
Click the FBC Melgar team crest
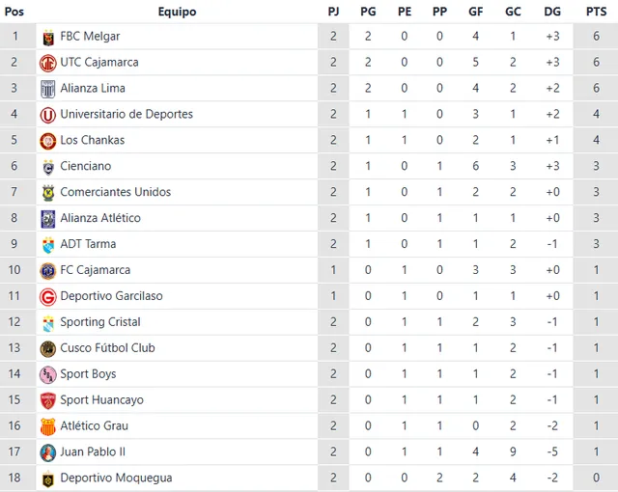pos(47,37)
